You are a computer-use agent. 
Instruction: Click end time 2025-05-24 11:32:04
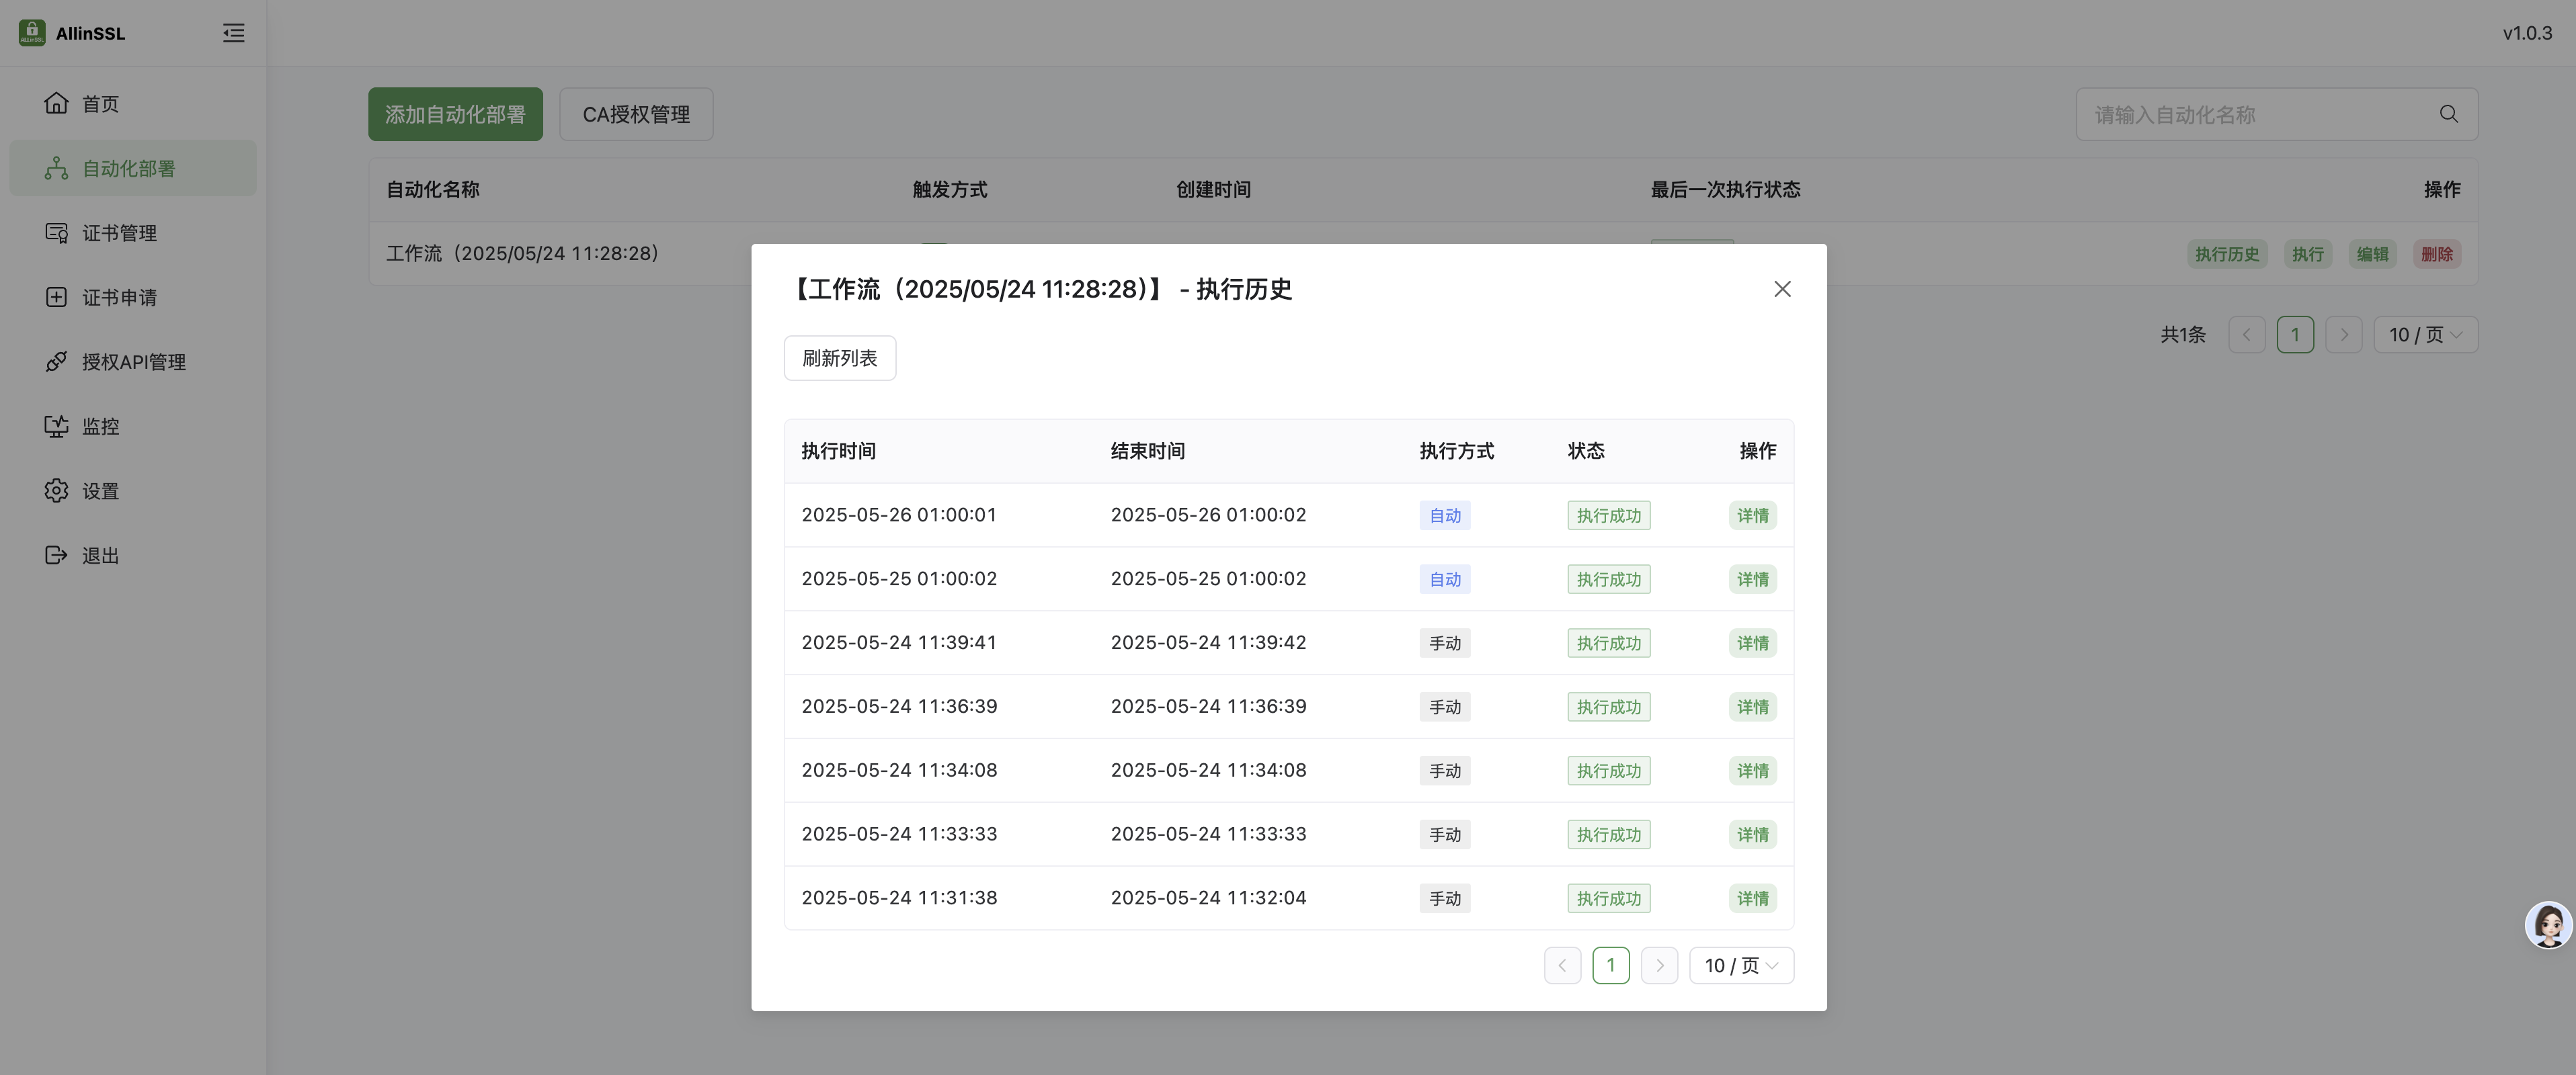pyautogui.click(x=1208, y=898)
